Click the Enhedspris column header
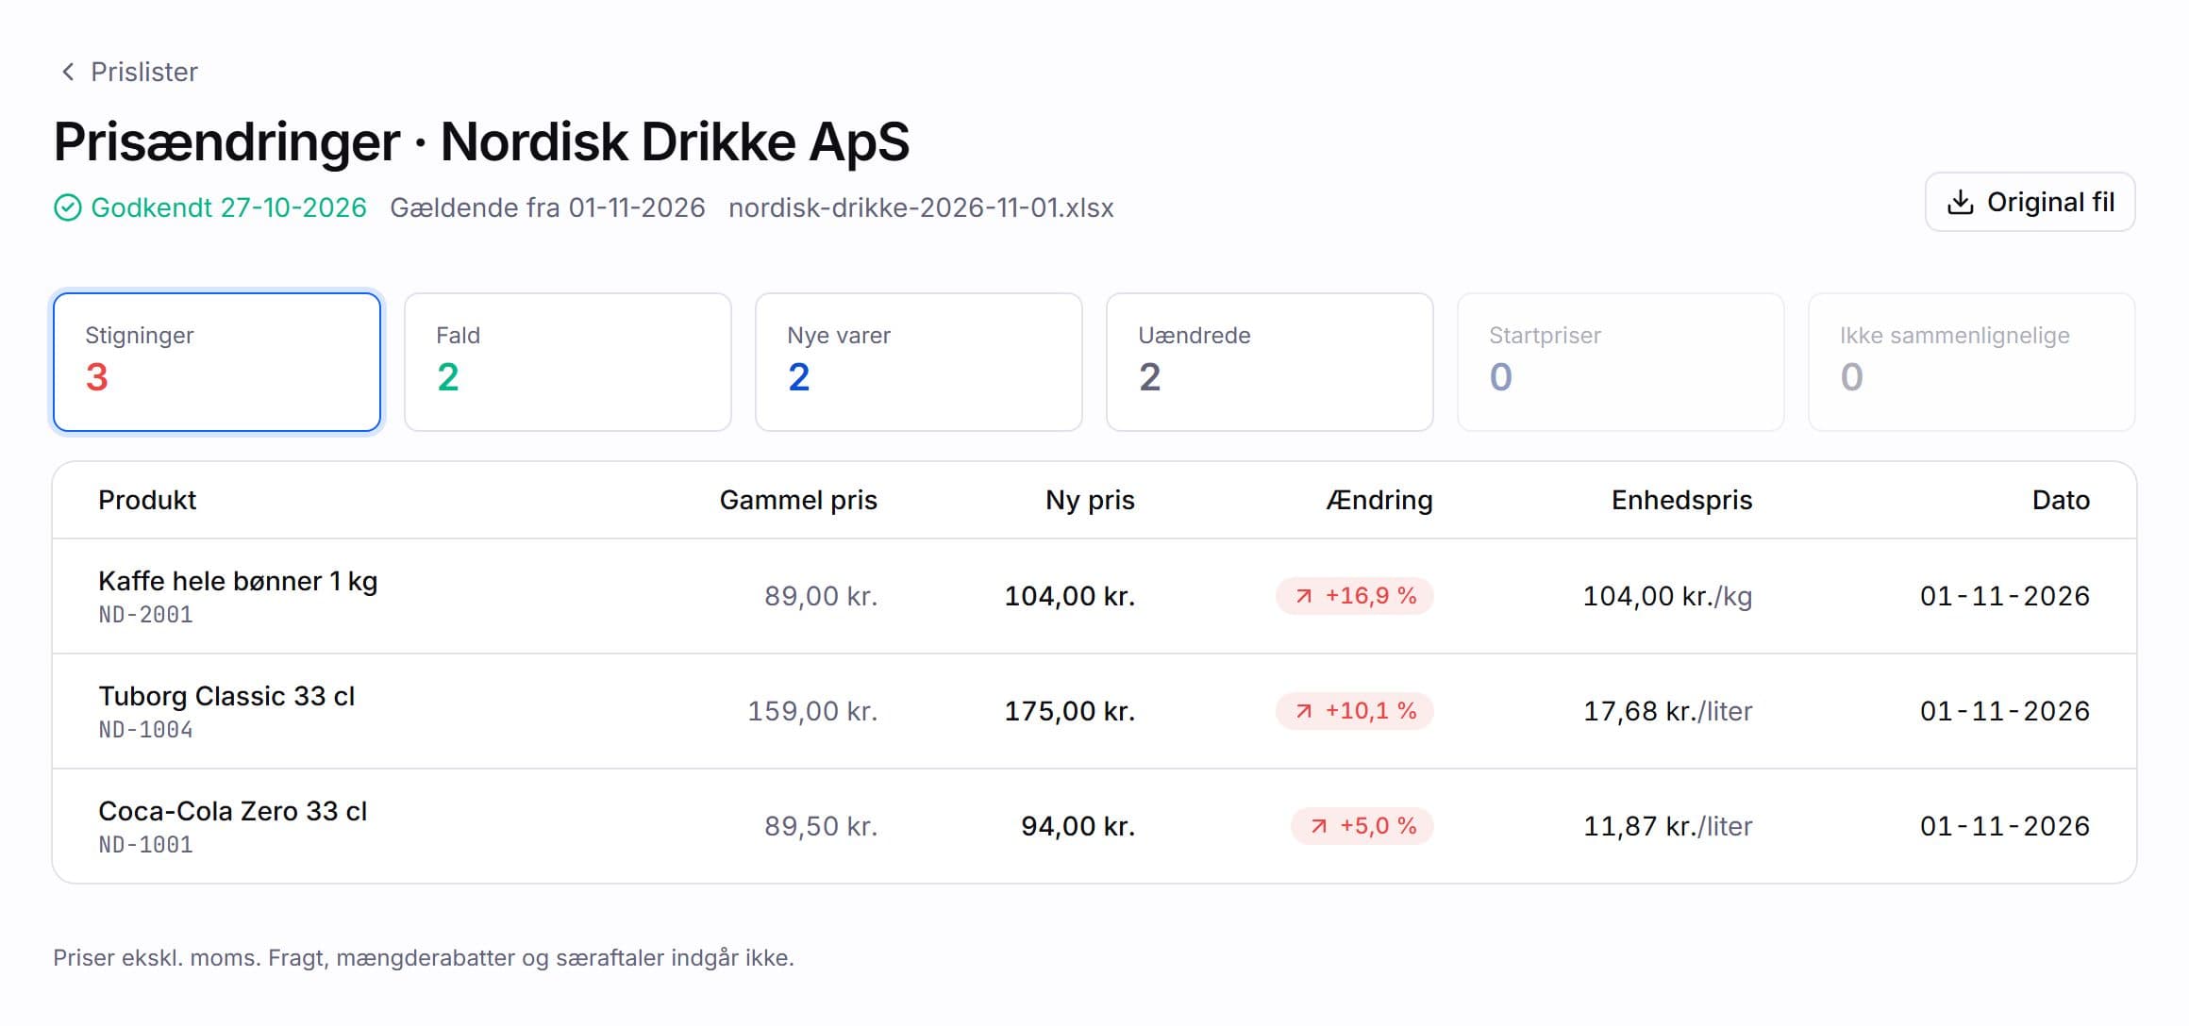 [1681, 500]
